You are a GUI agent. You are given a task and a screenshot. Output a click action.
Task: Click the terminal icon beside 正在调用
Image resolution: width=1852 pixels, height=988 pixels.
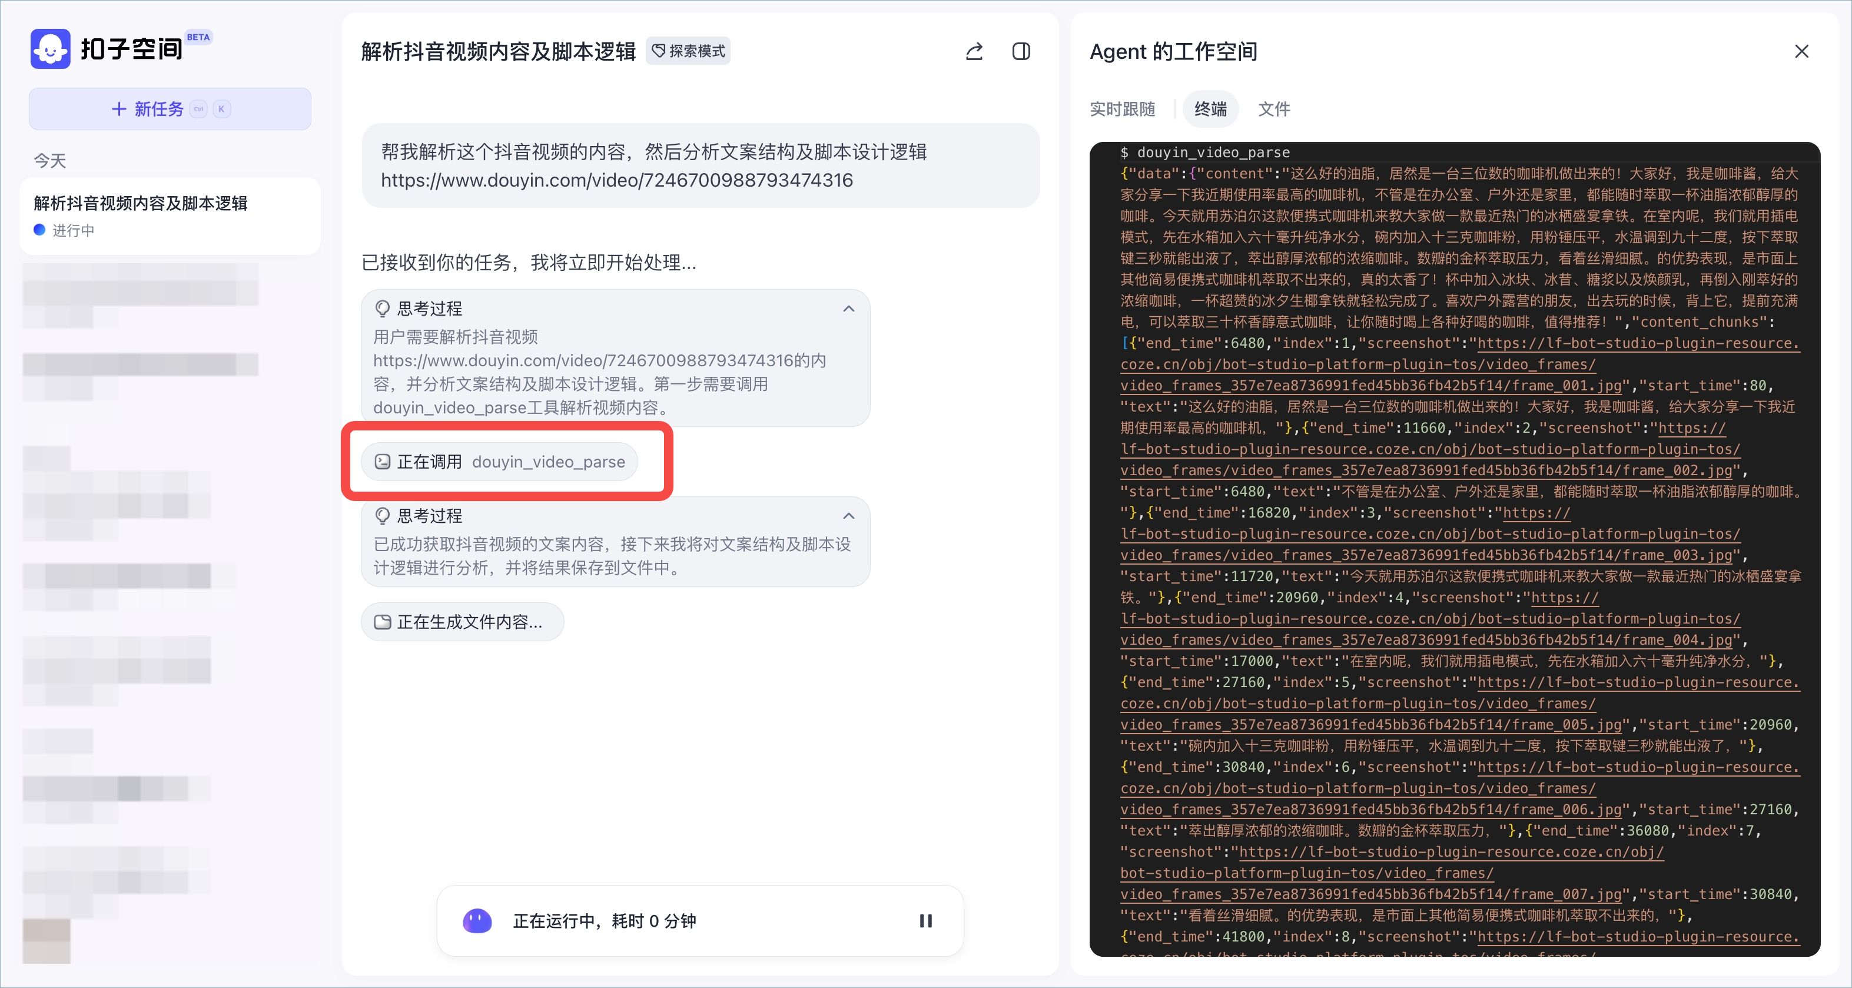pyautogui.click(x=383, y=462)
